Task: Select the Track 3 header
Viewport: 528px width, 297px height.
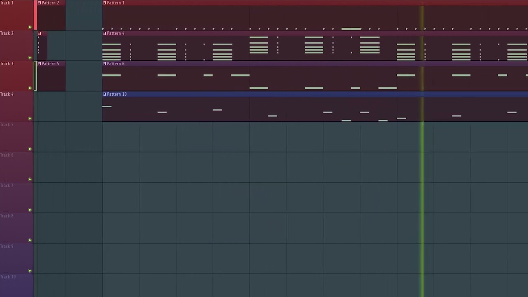Action: tap(16, 76)
